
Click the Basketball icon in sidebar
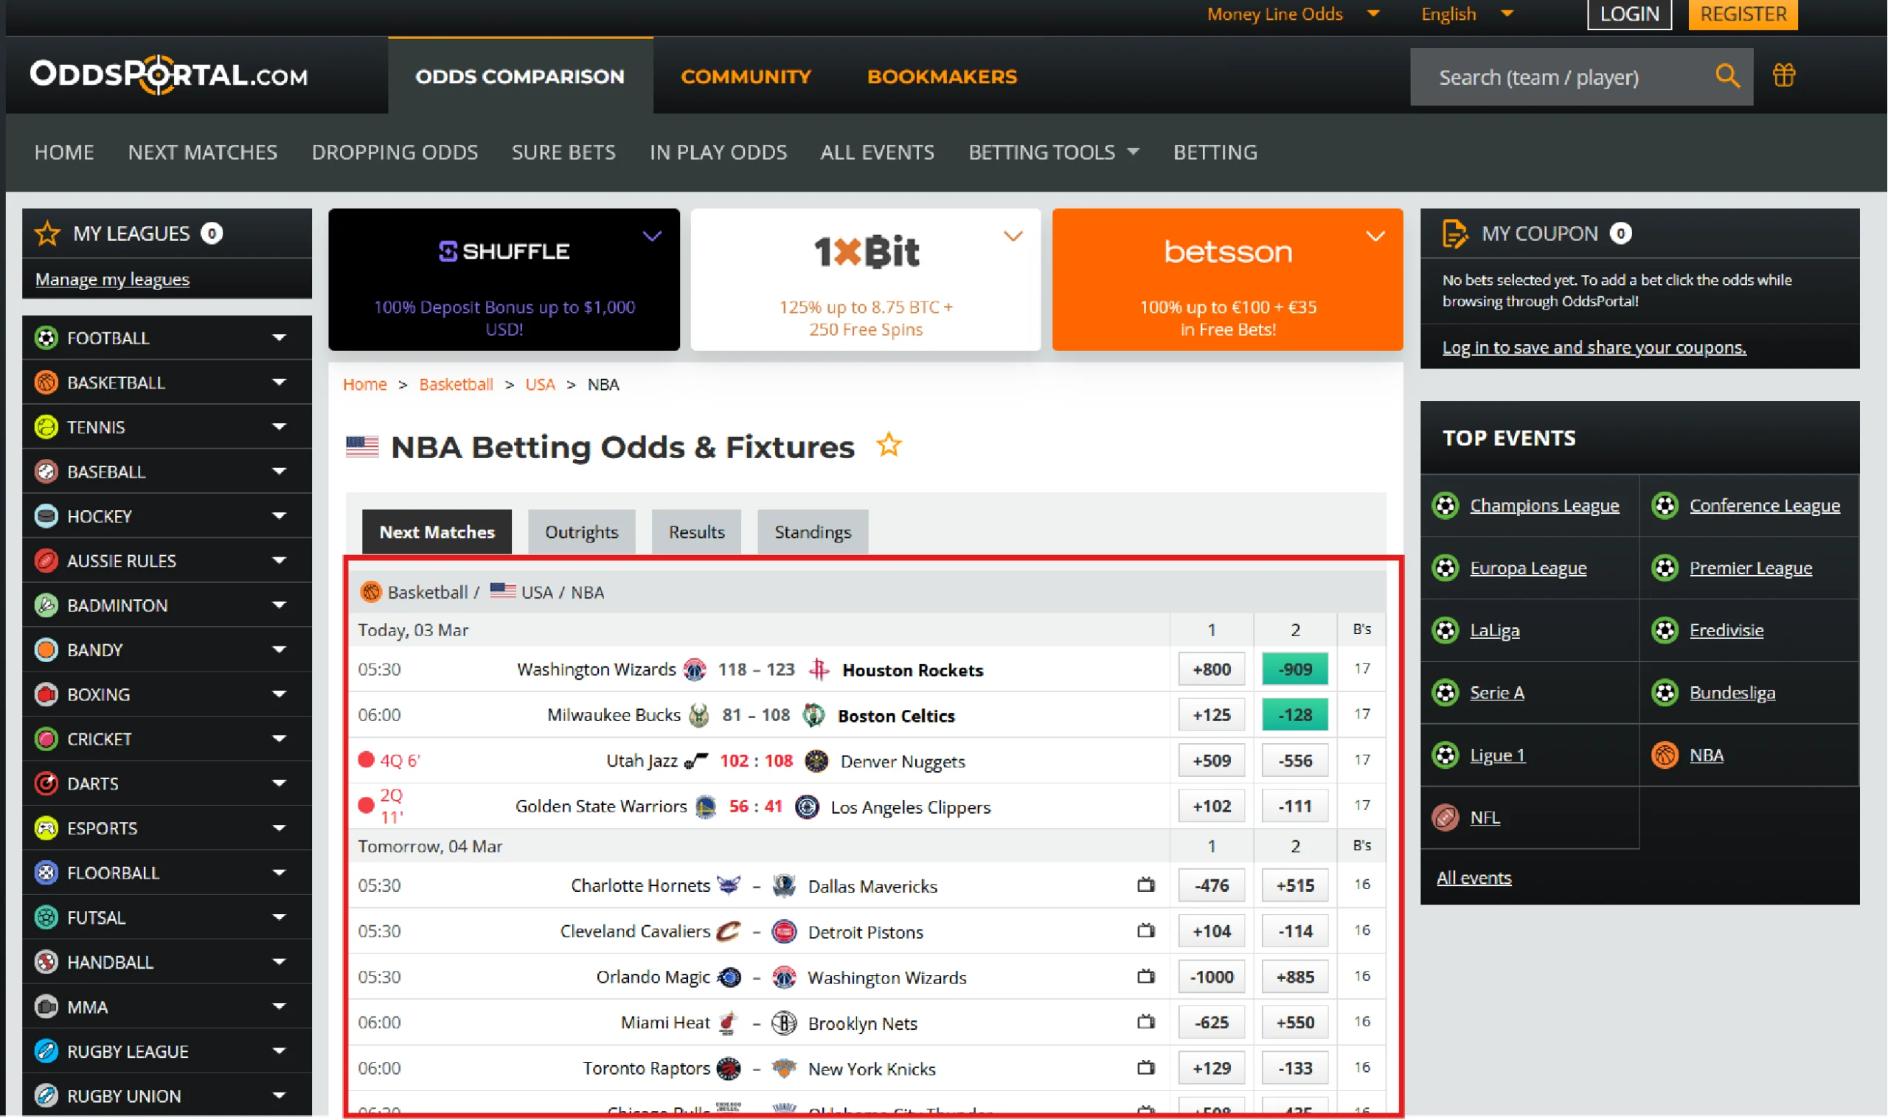(46, 383)
